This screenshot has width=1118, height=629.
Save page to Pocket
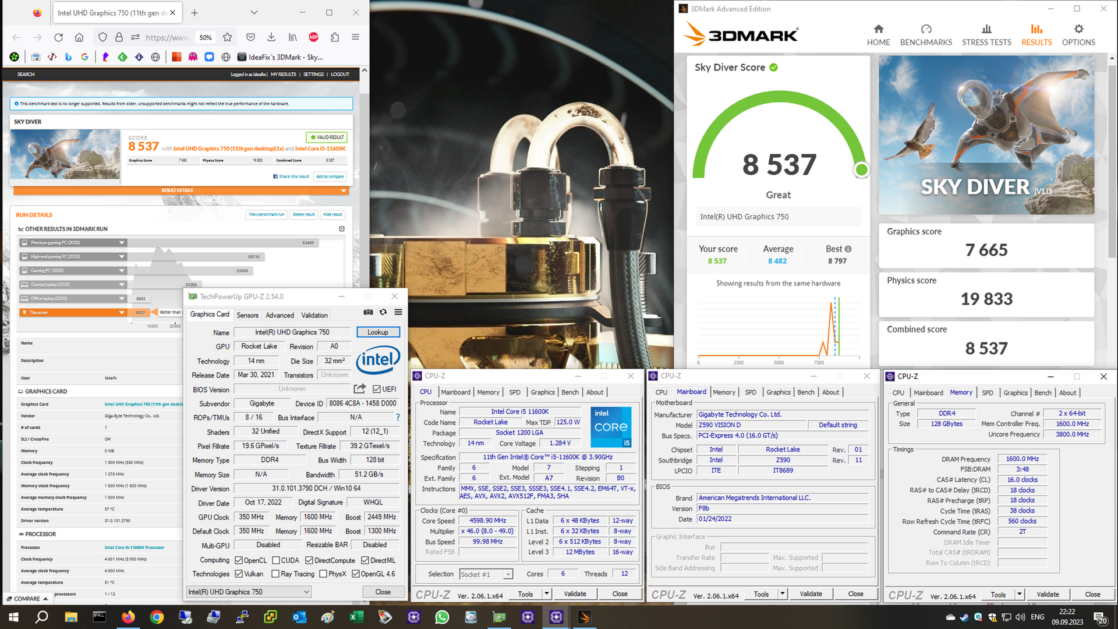(250, 37)
